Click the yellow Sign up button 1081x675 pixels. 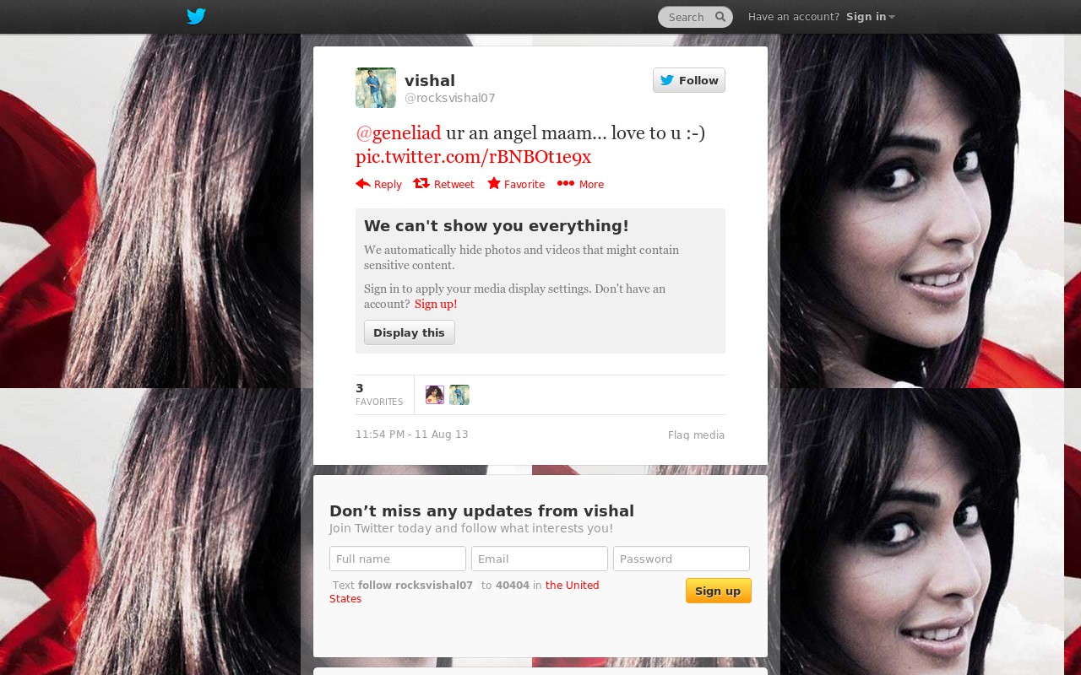tap(719, 591)
